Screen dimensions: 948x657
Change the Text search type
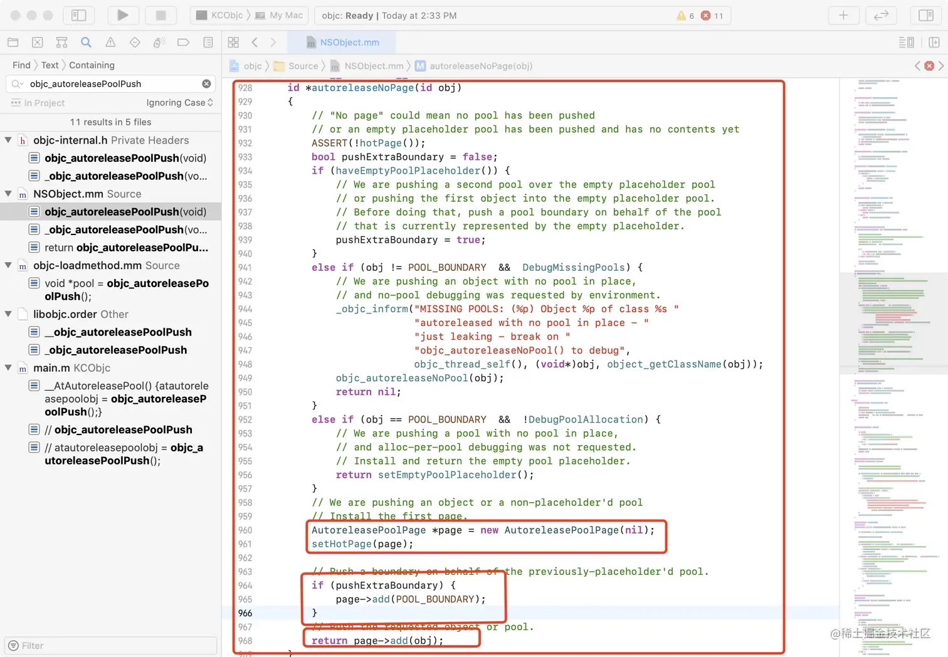tap(50, 65)
